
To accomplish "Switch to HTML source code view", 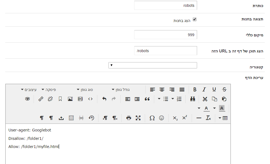I will tap(90, 99).
